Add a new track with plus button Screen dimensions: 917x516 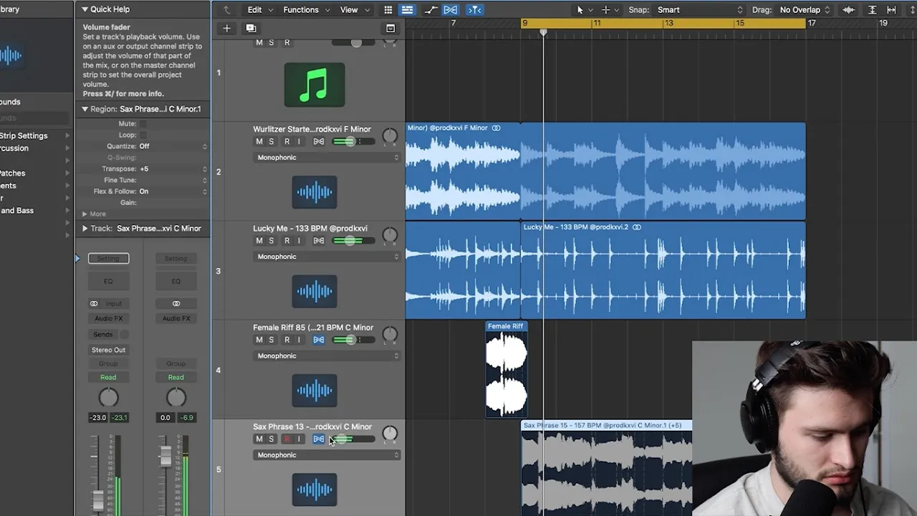point(226,28)
